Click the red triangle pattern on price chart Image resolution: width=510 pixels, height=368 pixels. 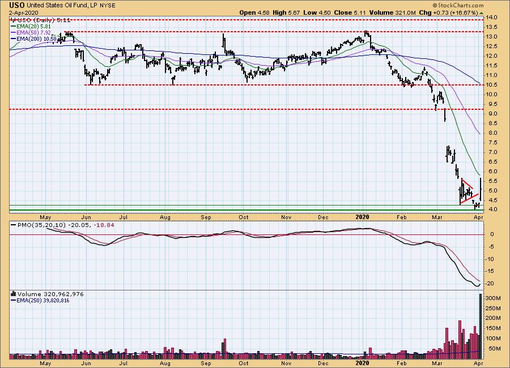click(469, 191)
